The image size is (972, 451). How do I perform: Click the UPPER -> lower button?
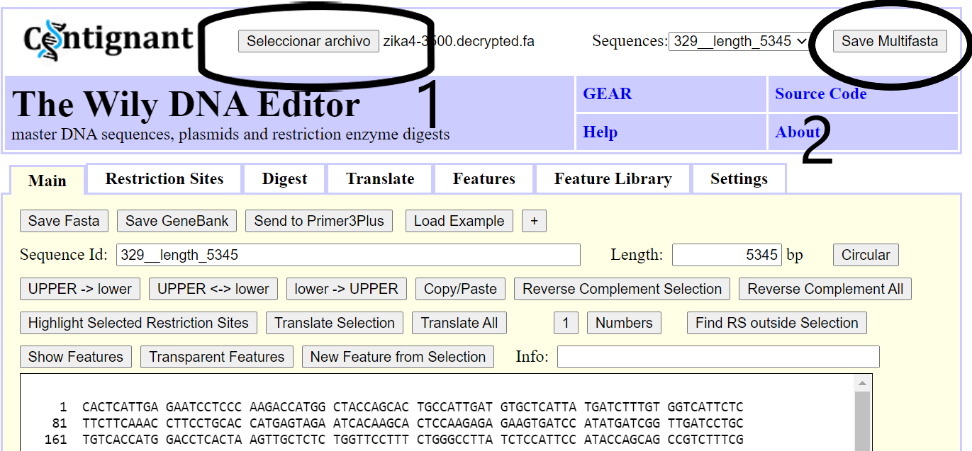(80, 289)
